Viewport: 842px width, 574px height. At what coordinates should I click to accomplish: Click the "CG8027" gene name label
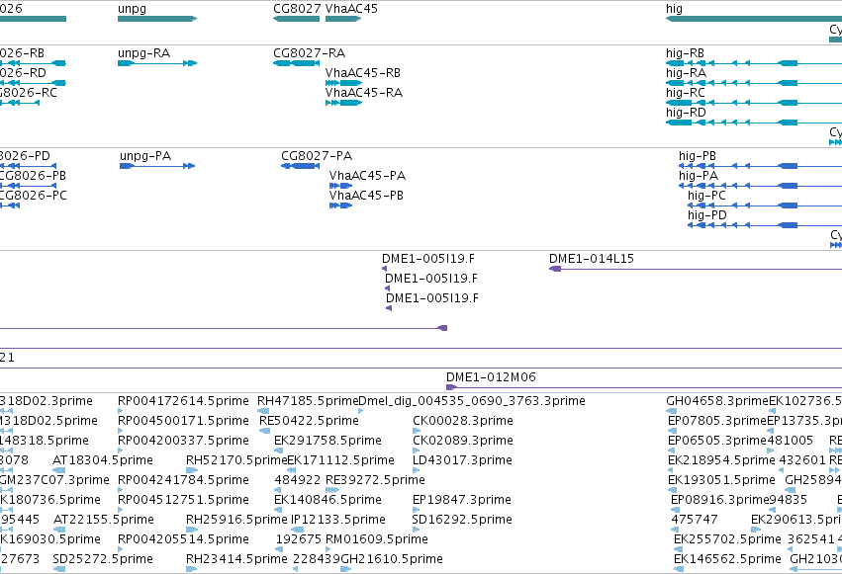(297, 9)
